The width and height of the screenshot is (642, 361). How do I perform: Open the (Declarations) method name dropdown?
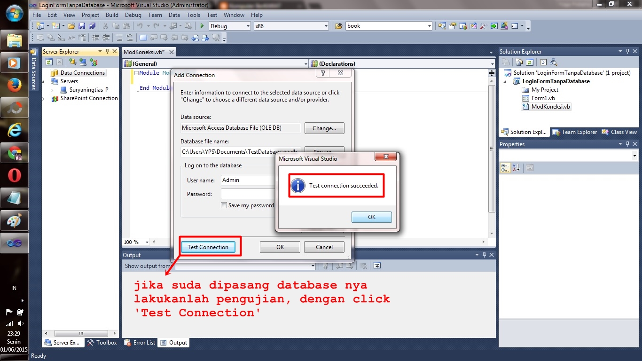click(492, 64)
